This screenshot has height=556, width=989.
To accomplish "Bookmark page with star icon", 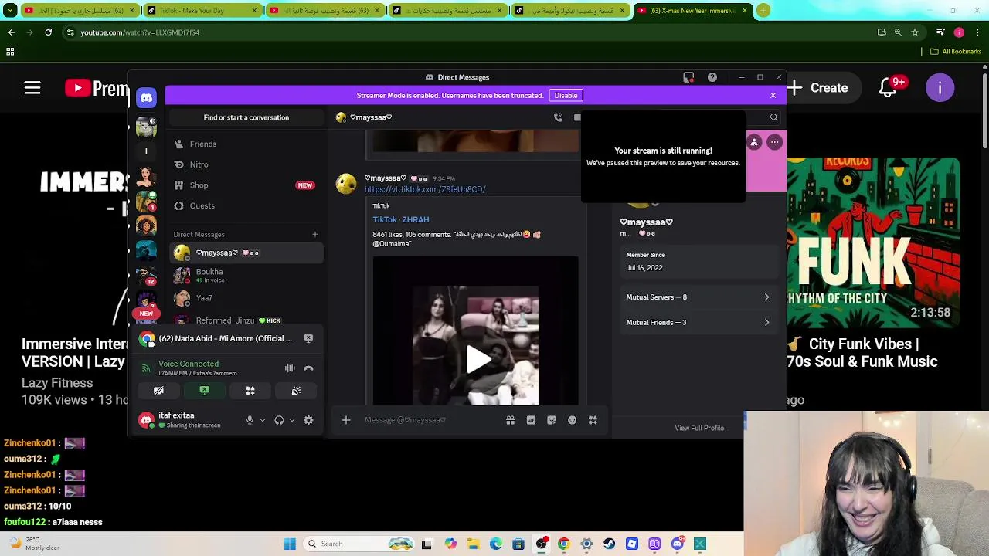I will coord(914,32).
